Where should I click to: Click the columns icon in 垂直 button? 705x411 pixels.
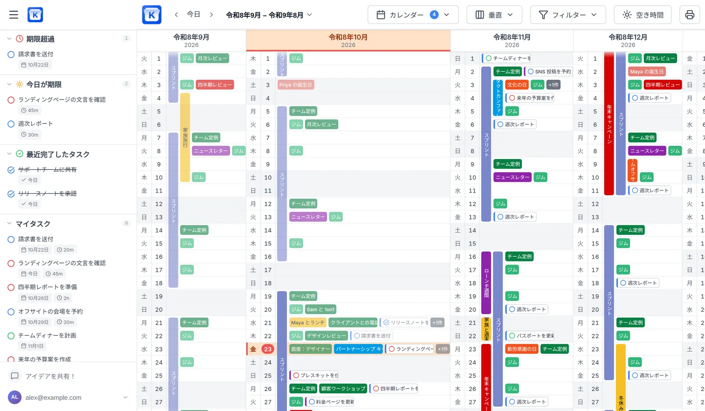480,15
